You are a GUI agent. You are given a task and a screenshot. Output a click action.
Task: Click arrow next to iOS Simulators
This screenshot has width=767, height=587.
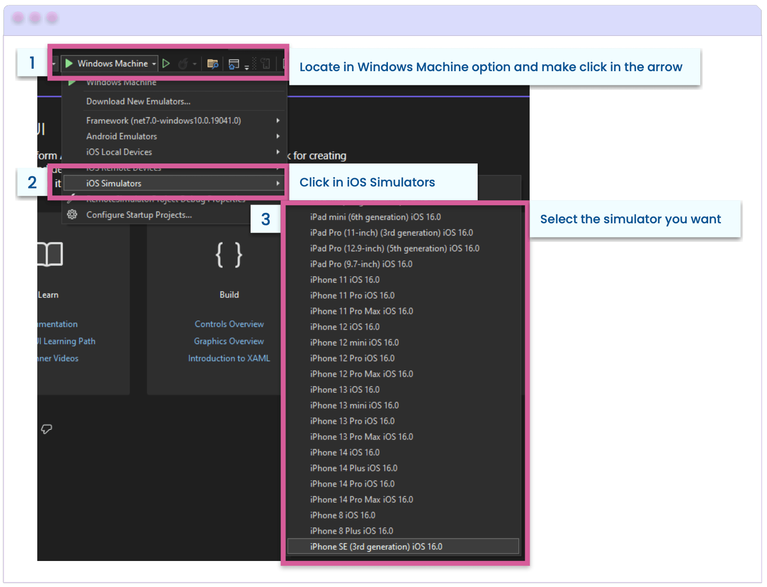point(278,184)
